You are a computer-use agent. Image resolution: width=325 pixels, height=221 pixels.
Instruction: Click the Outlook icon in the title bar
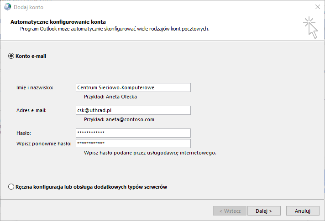(x=7, y=7)
